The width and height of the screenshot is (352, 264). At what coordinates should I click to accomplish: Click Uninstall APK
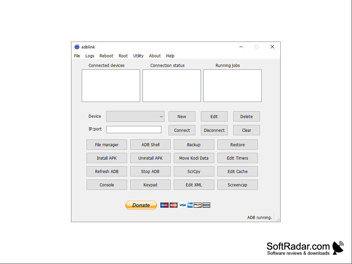pyautogui.click(x=150, y=158)
